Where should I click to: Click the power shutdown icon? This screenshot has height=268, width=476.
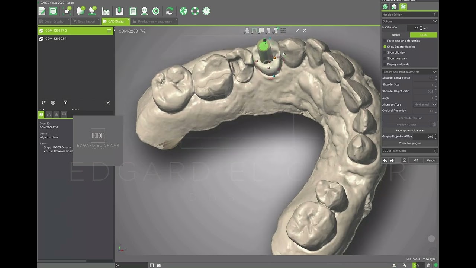coord(206,11)
